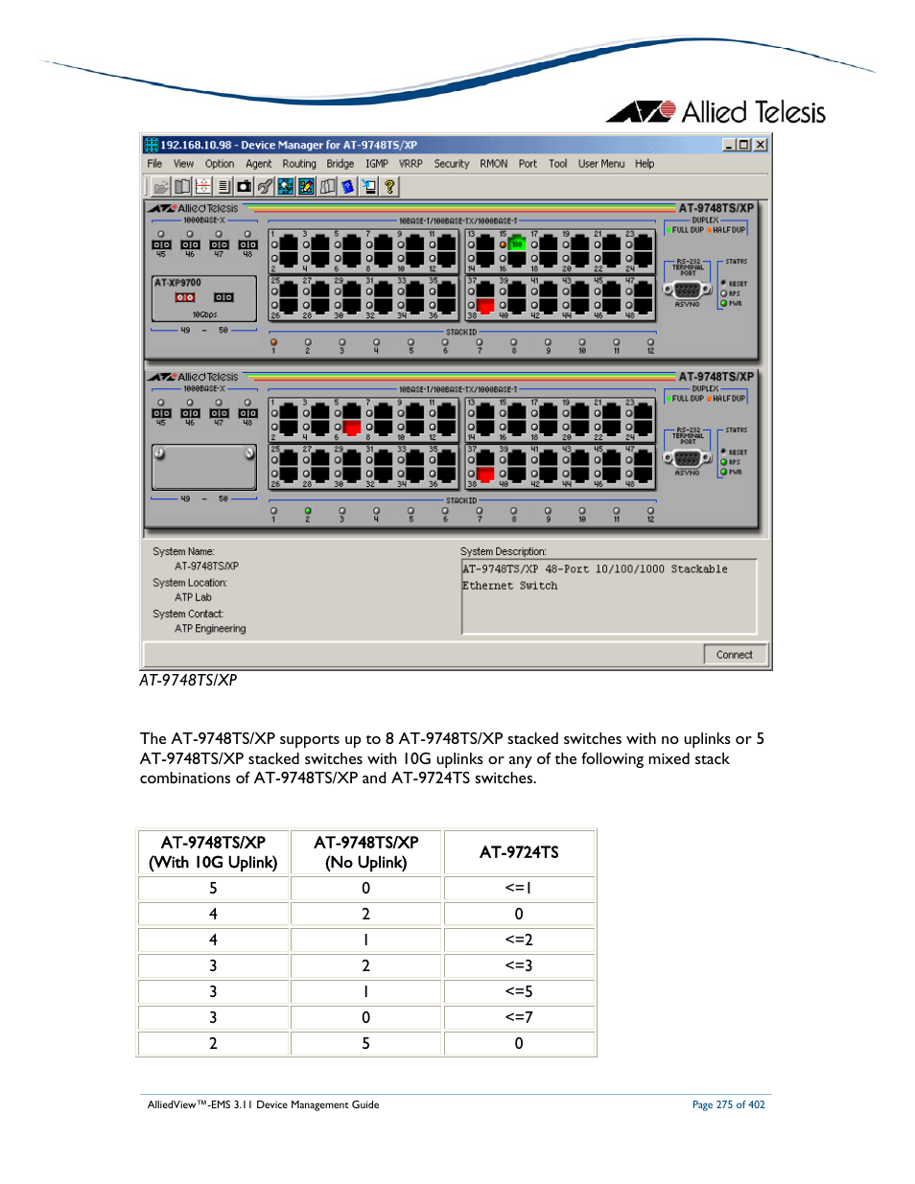The width and height of the screenshot is (915, 1184).
Task: Select green port 15 on top switch
Action: point(517,244)
